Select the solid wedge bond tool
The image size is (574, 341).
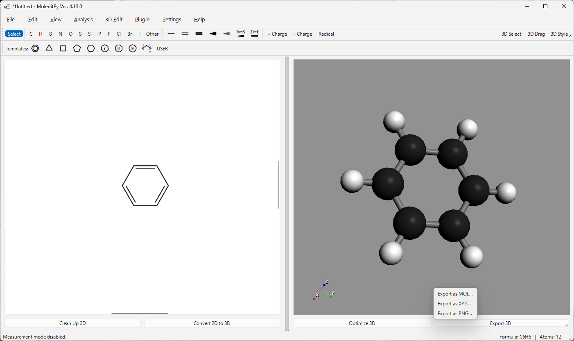[213, 34]
